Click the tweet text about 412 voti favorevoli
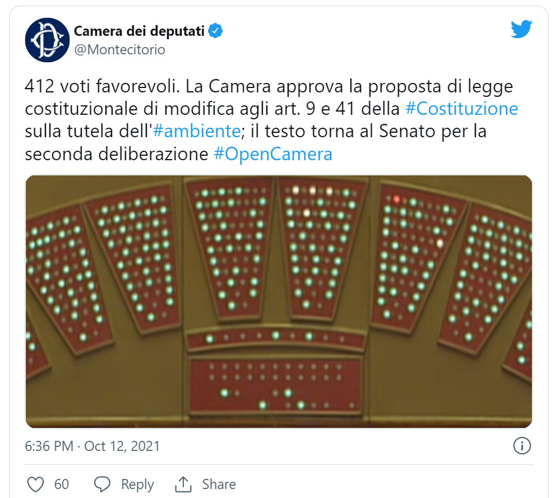The image size is (560, 498). click(271, 120)
